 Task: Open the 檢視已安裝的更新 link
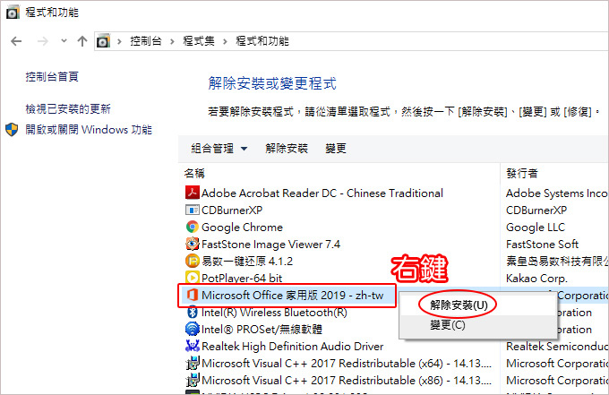68,108
